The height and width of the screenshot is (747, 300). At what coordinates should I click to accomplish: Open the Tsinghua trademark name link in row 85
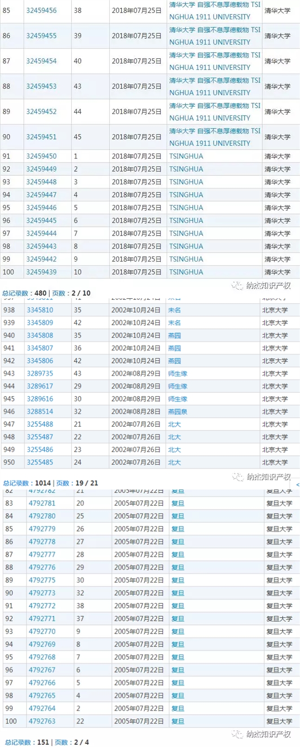tap(215, 10)
